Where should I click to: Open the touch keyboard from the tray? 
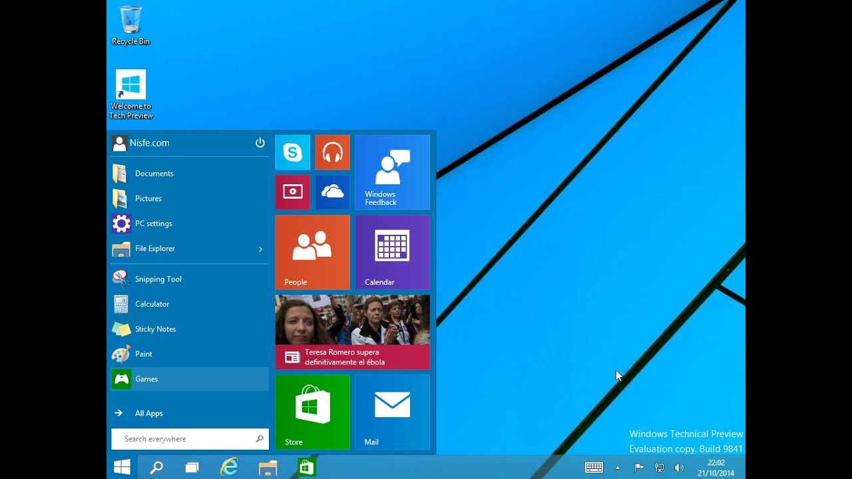(x=594, y=468)
